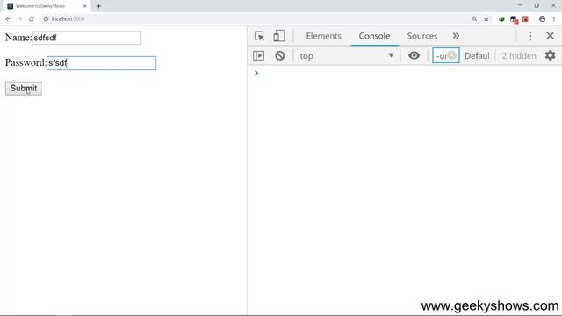Screen dimensions: 562x316
Task: Open the top JavaScript context dropdown
Action: point(346,55)
